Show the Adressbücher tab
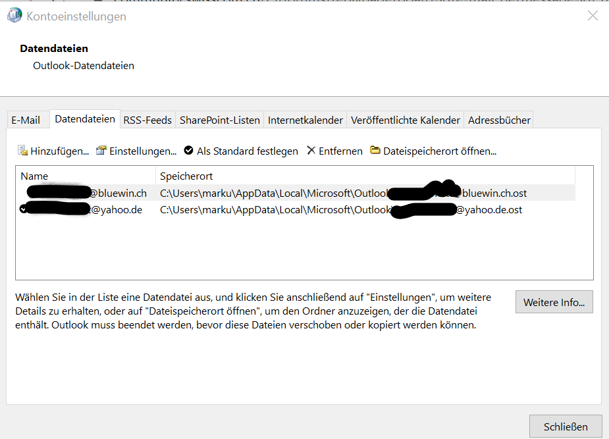Viewport: 609px width, 439px height. (499, 120)
